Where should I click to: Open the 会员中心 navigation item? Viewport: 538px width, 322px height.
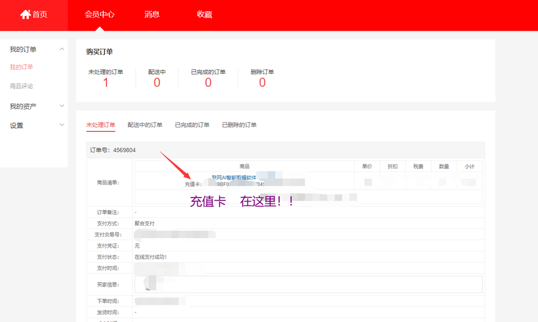click(99, 14)
